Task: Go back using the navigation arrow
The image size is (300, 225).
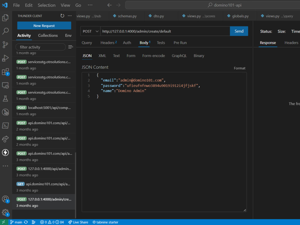Action: pyautogui.click(x=109, y=5)
